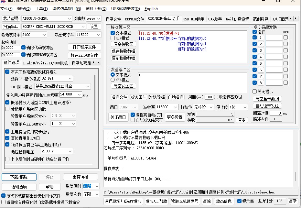Click 发送数据 button

[157, 97]
